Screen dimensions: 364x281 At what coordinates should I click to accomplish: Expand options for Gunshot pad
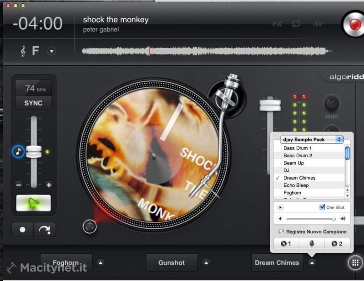tap(206, 263)
